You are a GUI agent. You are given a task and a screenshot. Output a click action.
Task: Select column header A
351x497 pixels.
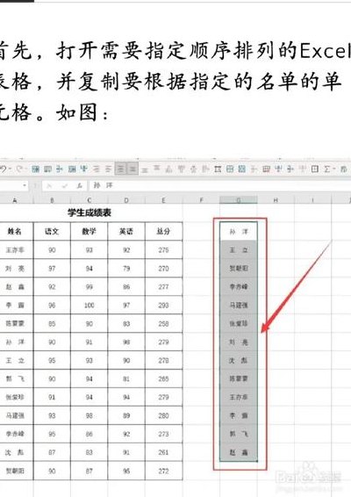(x=15, y=200)
